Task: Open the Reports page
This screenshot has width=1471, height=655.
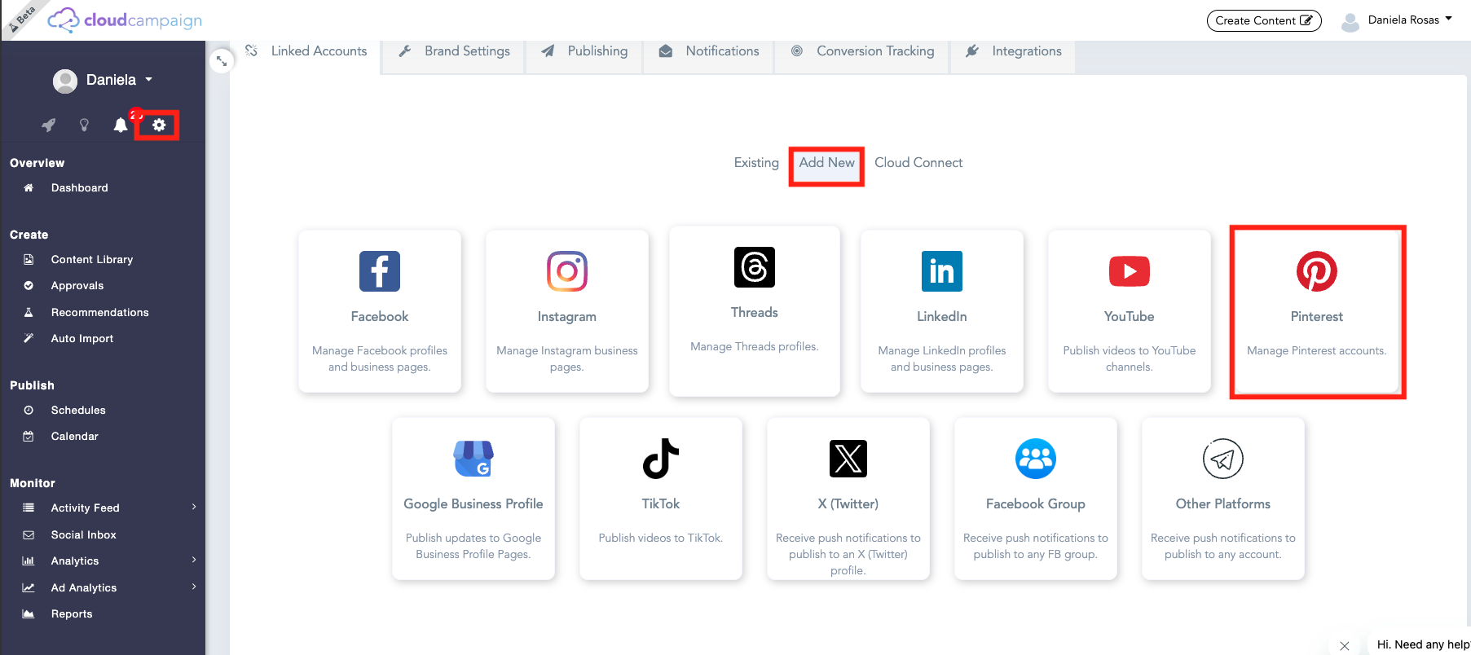Action: (72, 613)
